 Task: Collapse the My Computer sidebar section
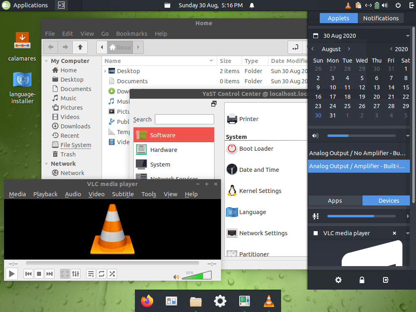click(x=46, y=61)
